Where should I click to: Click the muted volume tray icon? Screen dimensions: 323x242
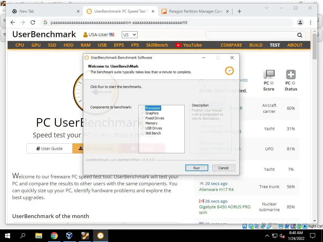[x=282, y=236]
